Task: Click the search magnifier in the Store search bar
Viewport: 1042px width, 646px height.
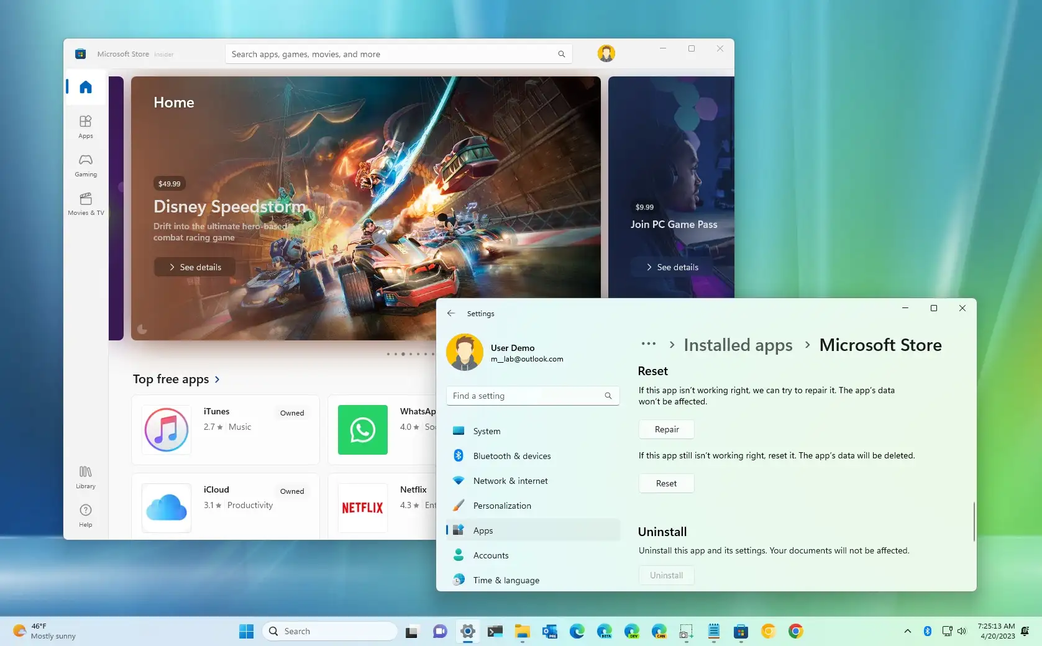Action: [x=560, y=54]
